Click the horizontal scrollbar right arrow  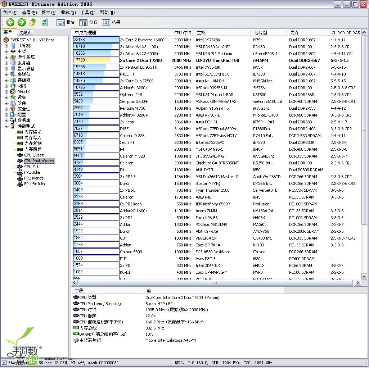click(358, 283)
